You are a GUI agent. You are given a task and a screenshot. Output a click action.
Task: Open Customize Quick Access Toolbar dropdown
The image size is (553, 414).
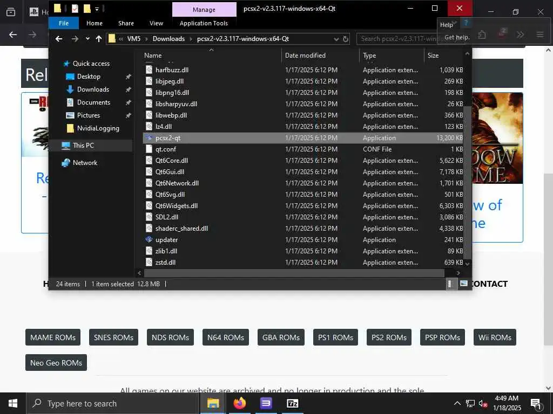click(x=97, y=9)
